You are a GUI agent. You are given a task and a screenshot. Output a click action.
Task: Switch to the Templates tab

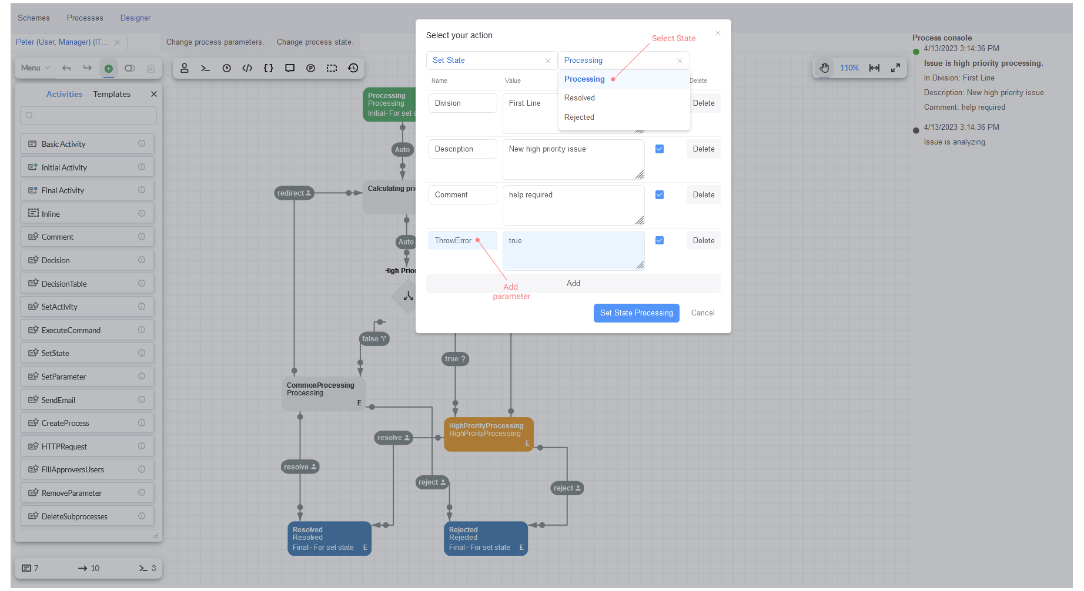[112, 94]
